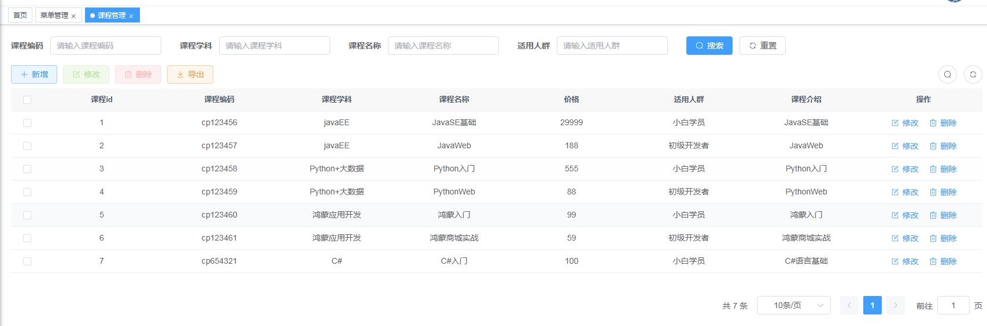Delete the JavaWeb course row

[x=943, y=146]
